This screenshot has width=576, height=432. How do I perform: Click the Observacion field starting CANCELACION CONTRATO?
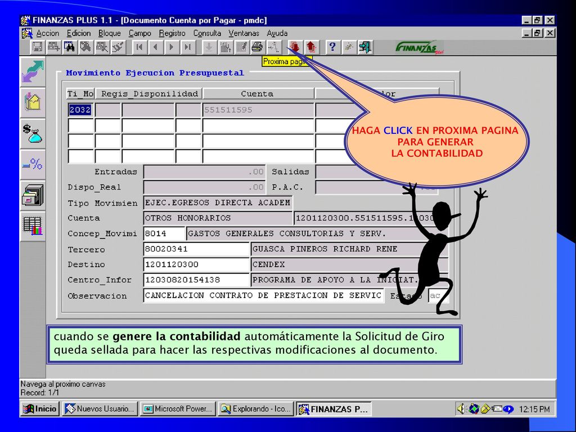[263, 295]
